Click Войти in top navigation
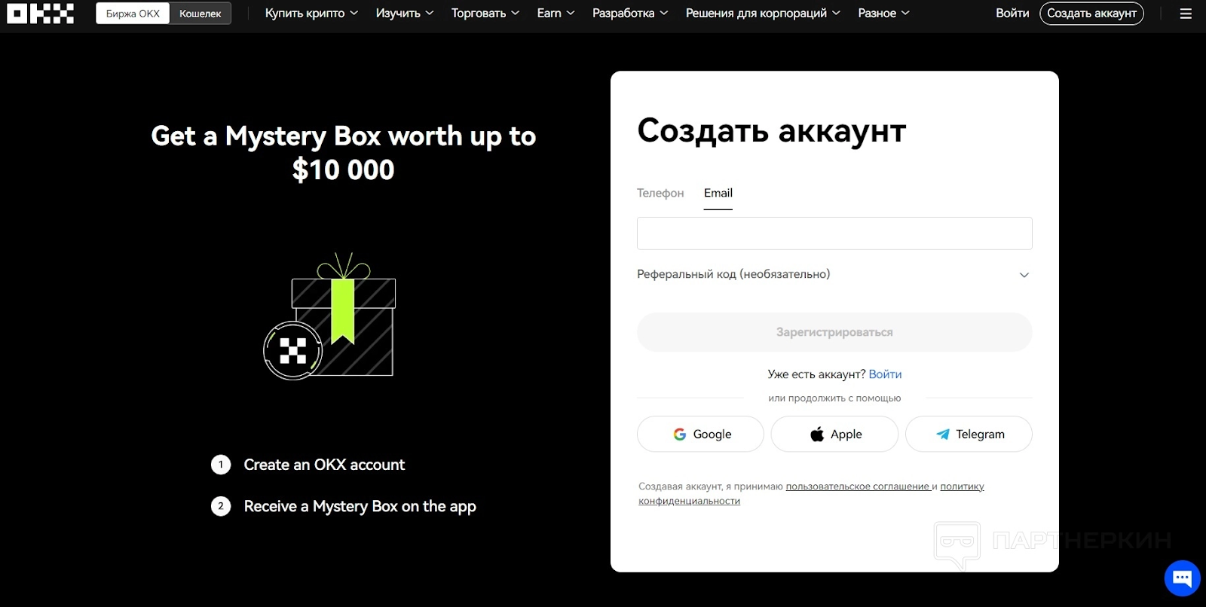 pos(1012,14)
